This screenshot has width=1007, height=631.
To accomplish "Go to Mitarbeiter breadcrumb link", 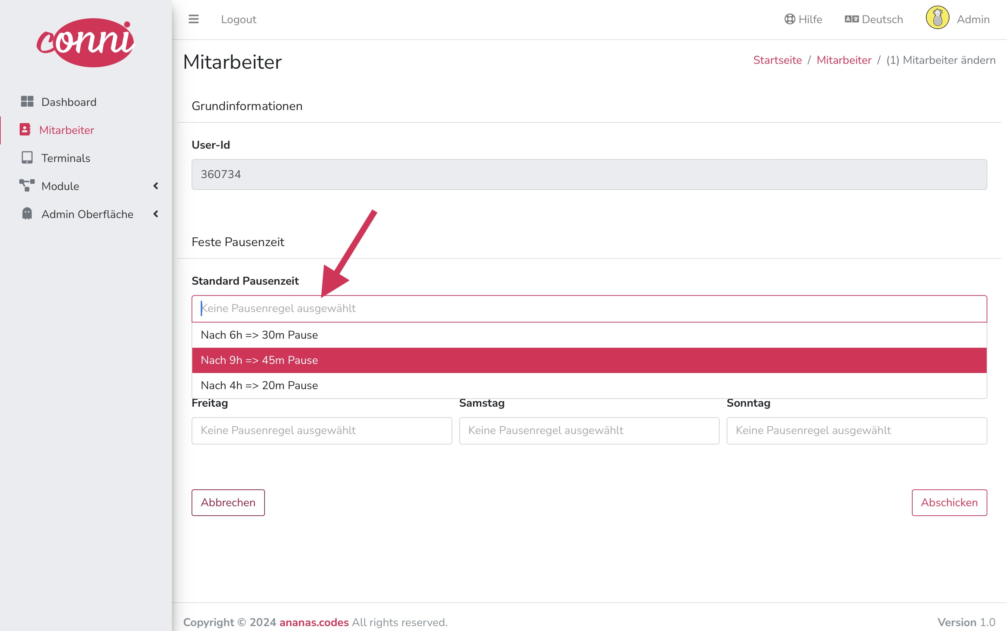I will [x=844, y=60].
